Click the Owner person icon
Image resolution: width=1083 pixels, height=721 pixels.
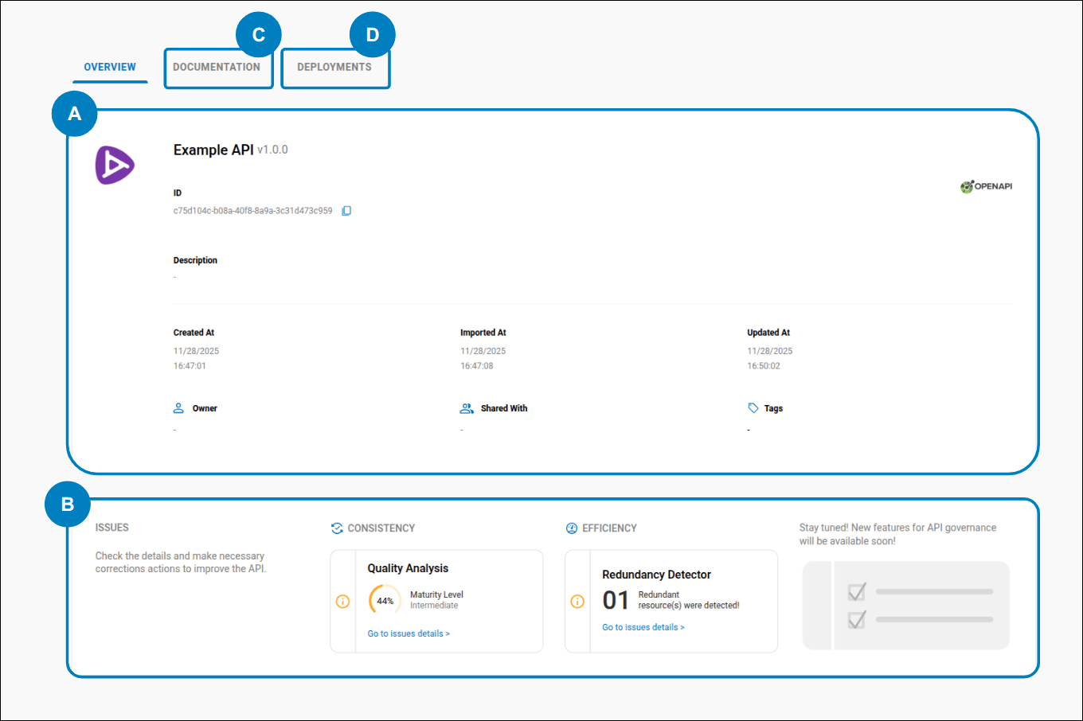(x=178, y=407)
